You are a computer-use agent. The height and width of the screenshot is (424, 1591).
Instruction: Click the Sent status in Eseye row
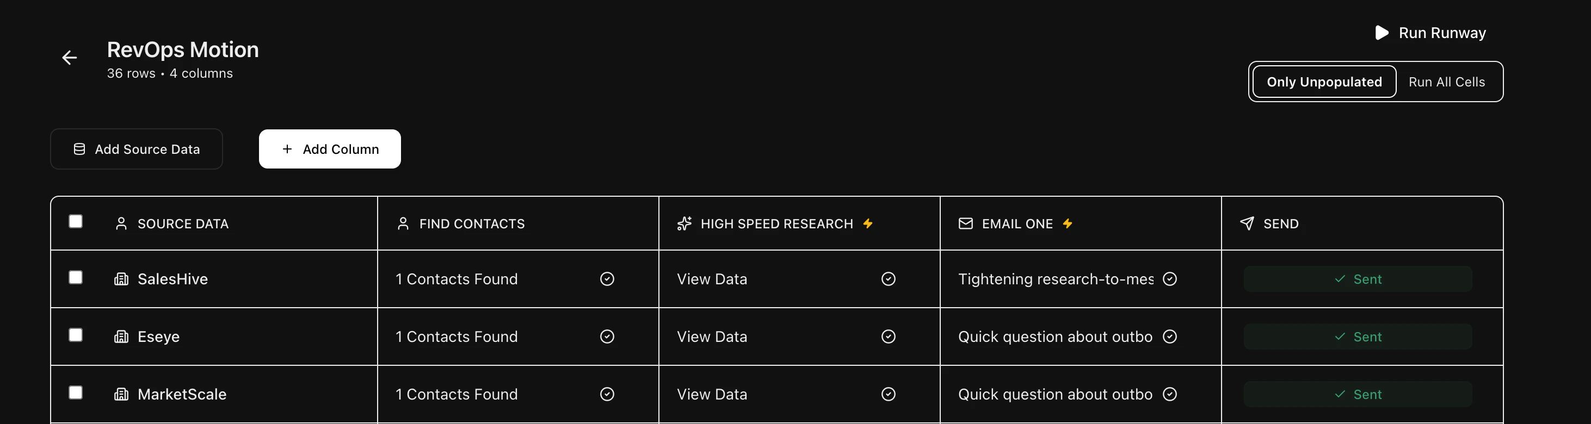pos(1358,337)
